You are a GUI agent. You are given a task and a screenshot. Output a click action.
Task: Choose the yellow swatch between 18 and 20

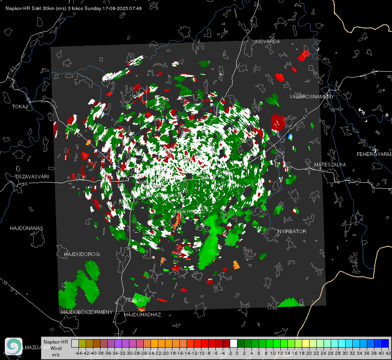pos(306,343)
